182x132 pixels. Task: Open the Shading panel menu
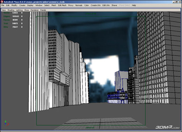[11, 10]
